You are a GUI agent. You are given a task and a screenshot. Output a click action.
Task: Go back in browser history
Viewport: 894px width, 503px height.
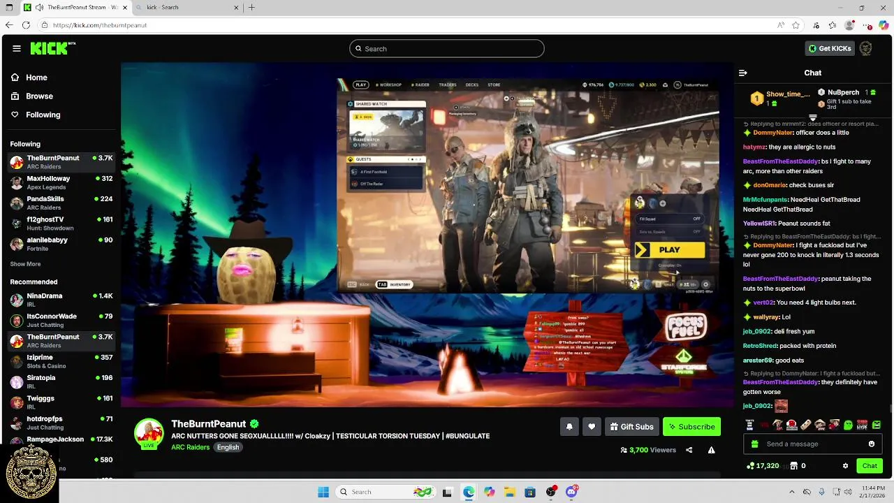tap(9, 25)
